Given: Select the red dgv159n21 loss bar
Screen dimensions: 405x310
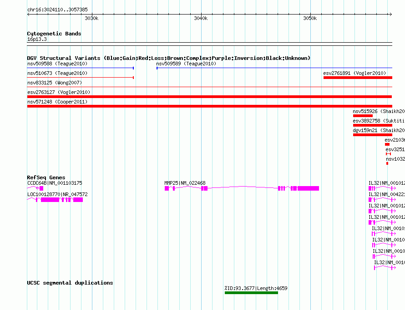Looking at the screenshot, I should click(372, 135).
